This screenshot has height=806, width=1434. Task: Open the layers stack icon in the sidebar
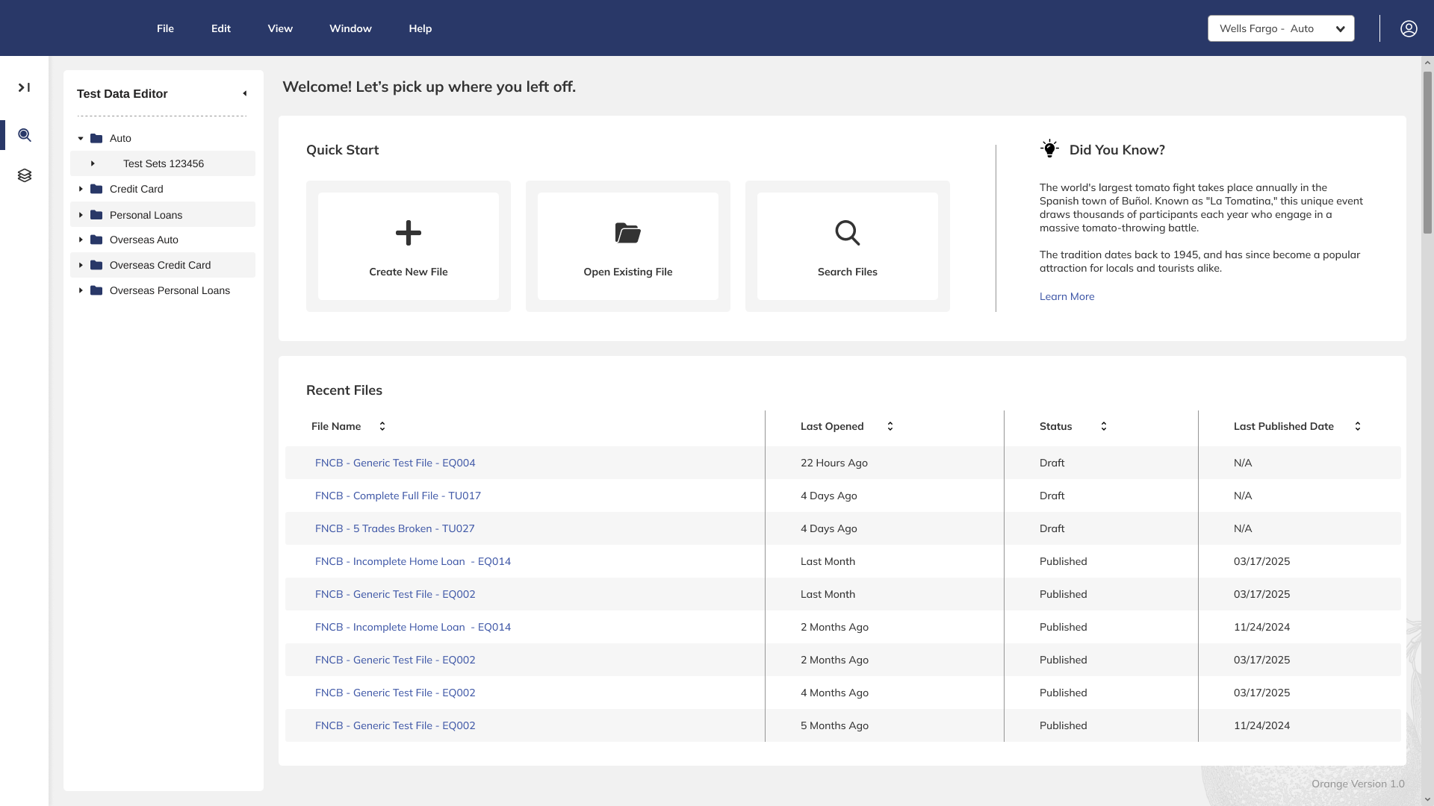[25, 175]
